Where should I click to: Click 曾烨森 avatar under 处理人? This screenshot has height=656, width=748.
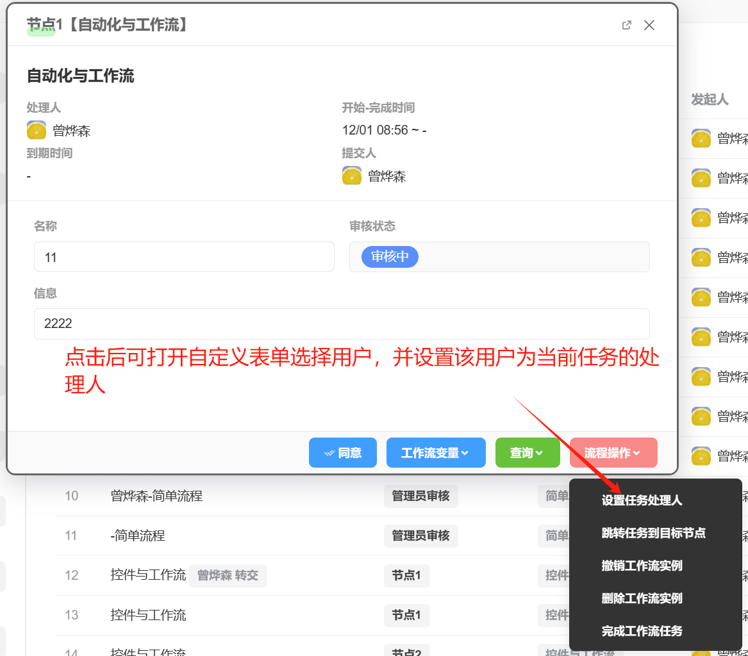click(x=37, y=131)
